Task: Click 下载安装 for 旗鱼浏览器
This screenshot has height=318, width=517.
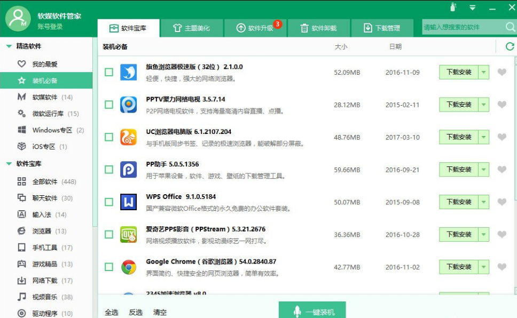Action: click(x=459, y=72)
